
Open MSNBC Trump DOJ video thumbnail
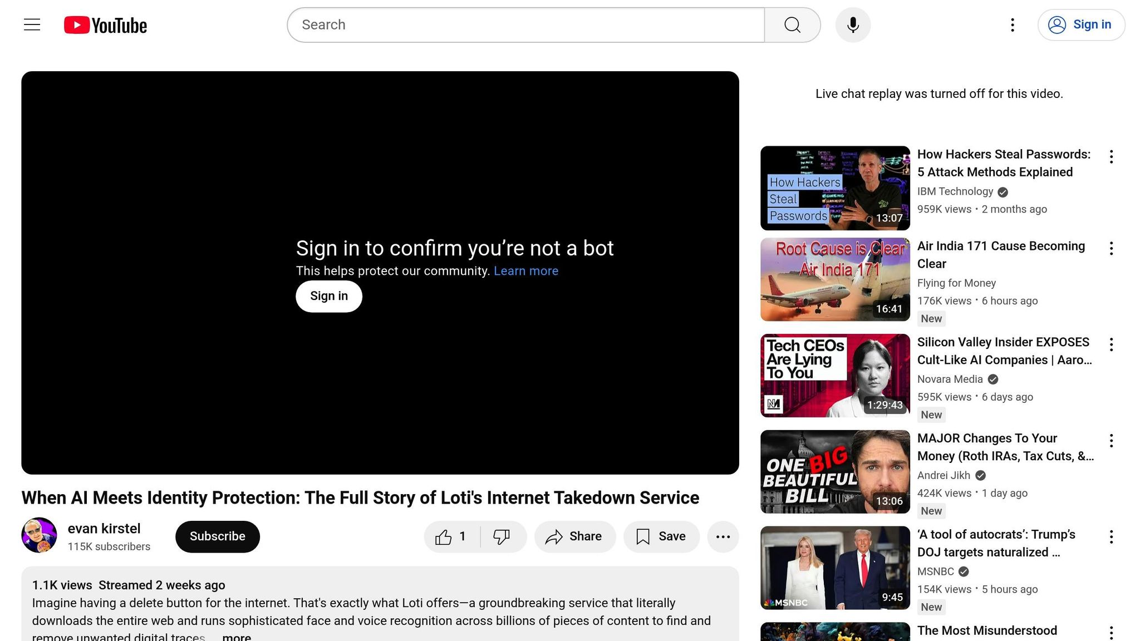(835, 568)
